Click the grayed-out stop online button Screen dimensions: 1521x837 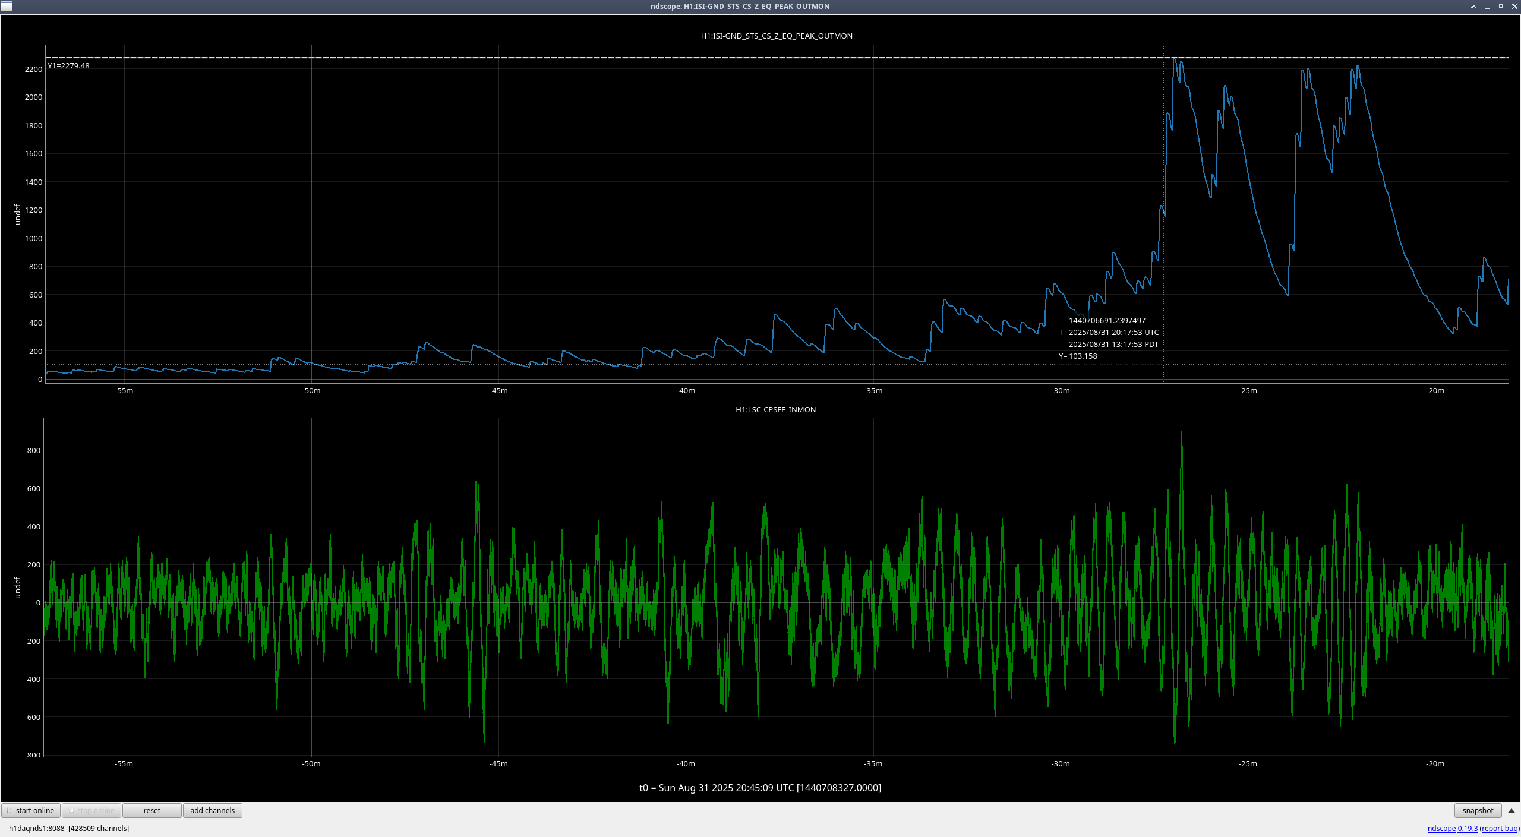(x=91, y=810)
